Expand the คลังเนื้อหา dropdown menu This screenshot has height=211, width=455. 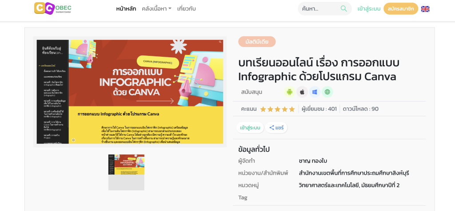(x=156, y=9)
